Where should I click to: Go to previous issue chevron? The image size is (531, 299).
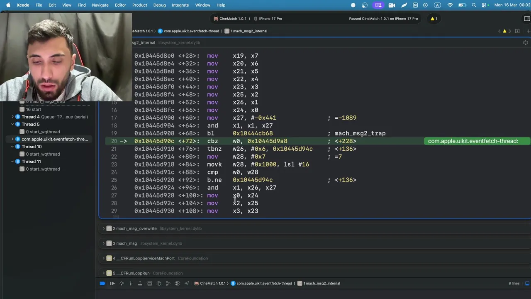pos(499,31)
